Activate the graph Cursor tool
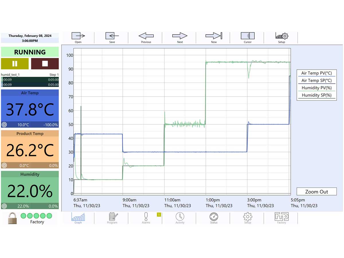The height and width of the screenshot is (258, 344). [247, 37]
